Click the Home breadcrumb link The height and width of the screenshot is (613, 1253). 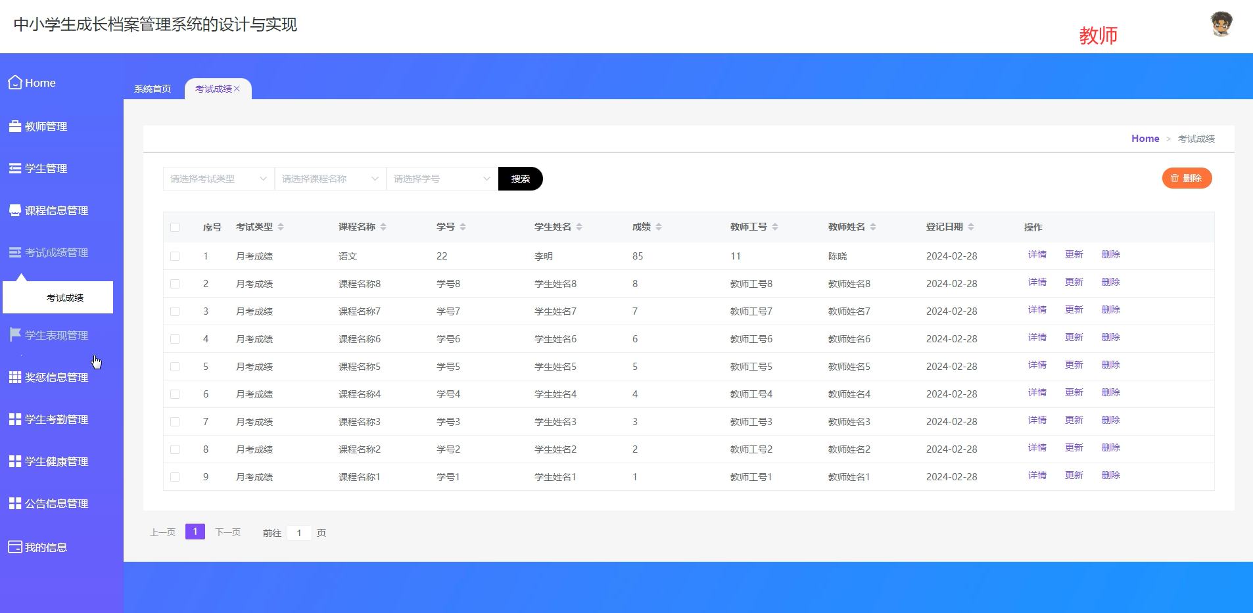tap(1145, 139)
